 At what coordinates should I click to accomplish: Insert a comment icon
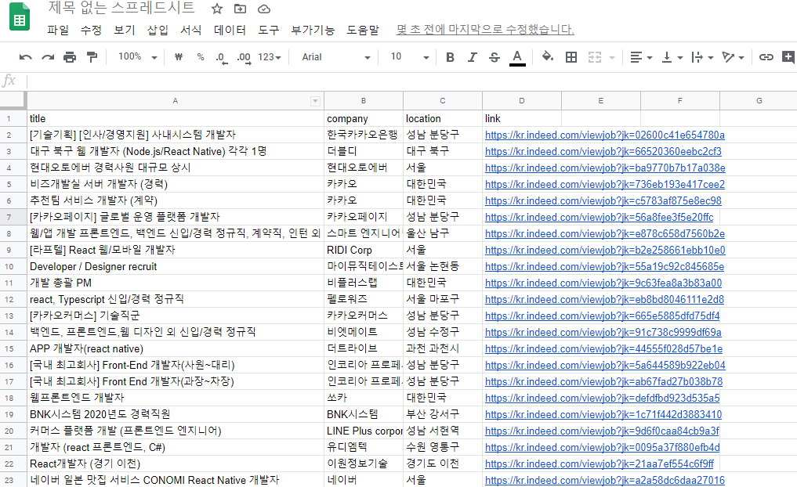point(789,57)
